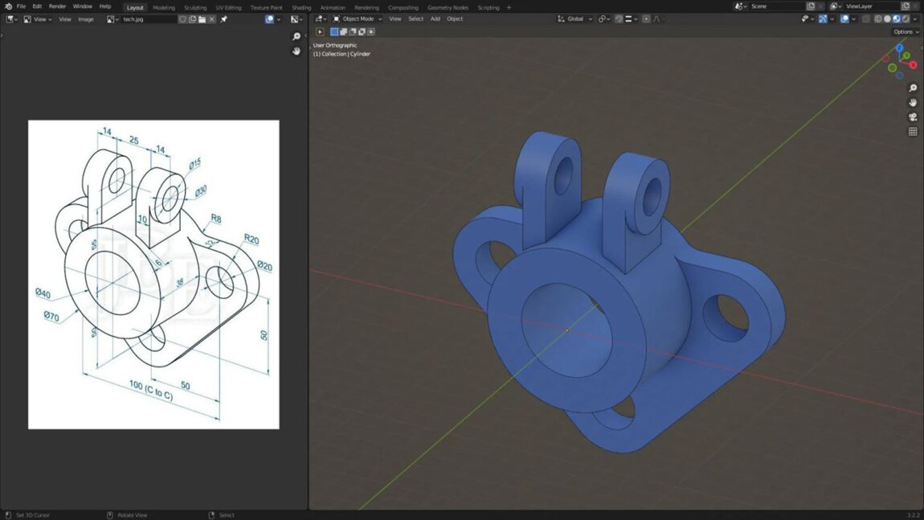924x520 pixels.
Task: Toggle the camera view icon
Action: (913, 117)
